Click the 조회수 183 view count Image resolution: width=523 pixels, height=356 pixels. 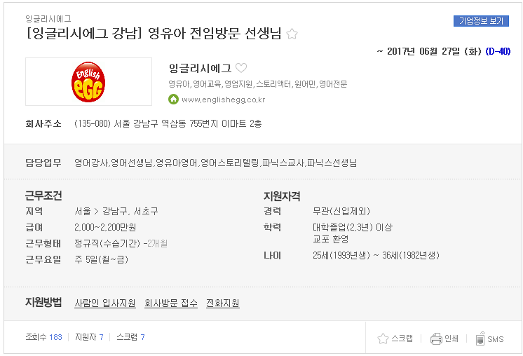[x=43, y=337]
